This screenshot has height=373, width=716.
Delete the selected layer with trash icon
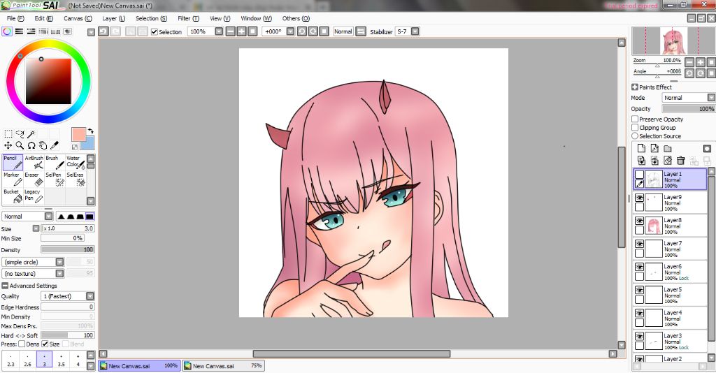(x=681, y=161)
